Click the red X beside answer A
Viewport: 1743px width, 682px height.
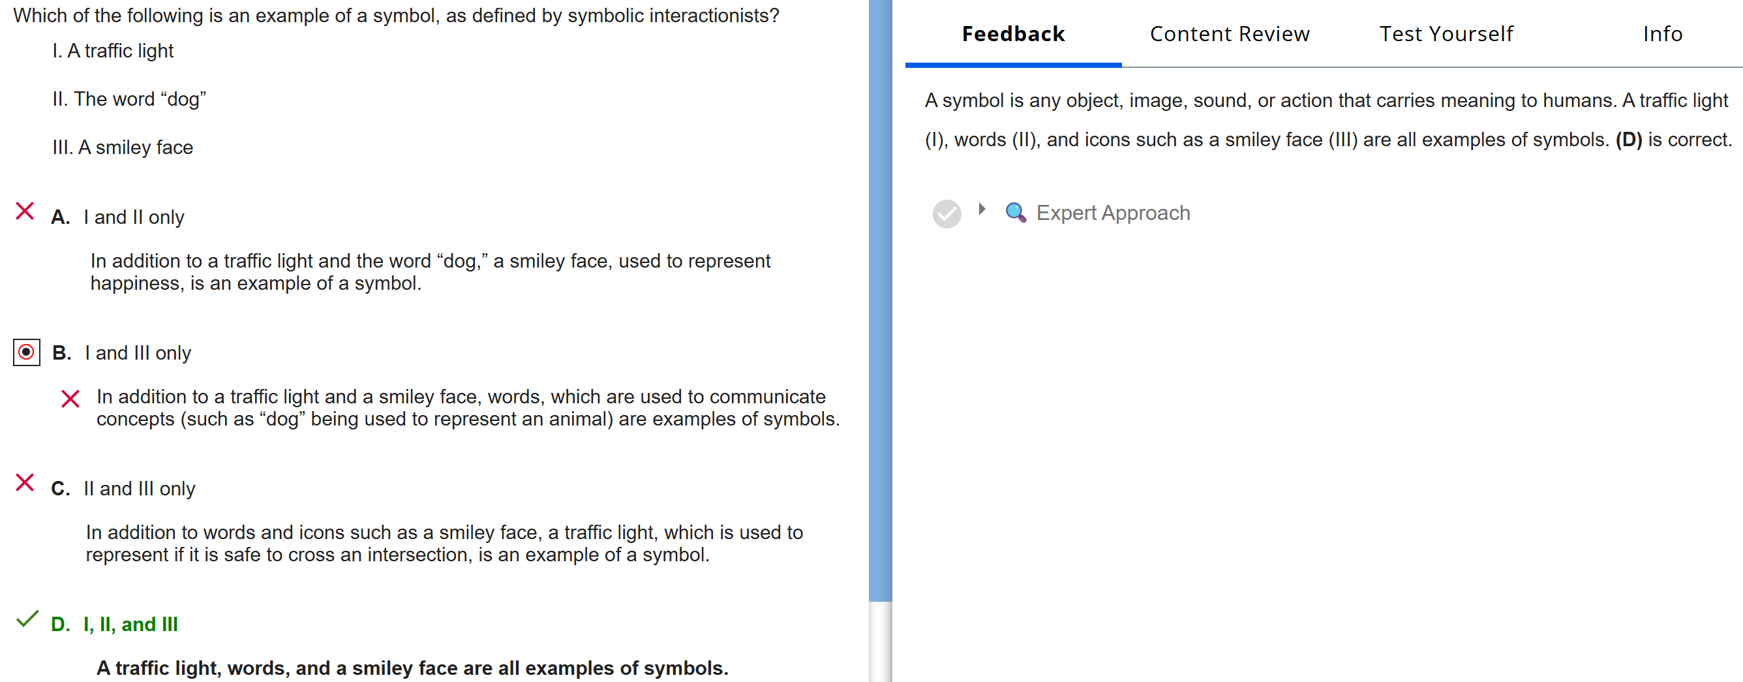pyautogui.click(x=25, y=211)
